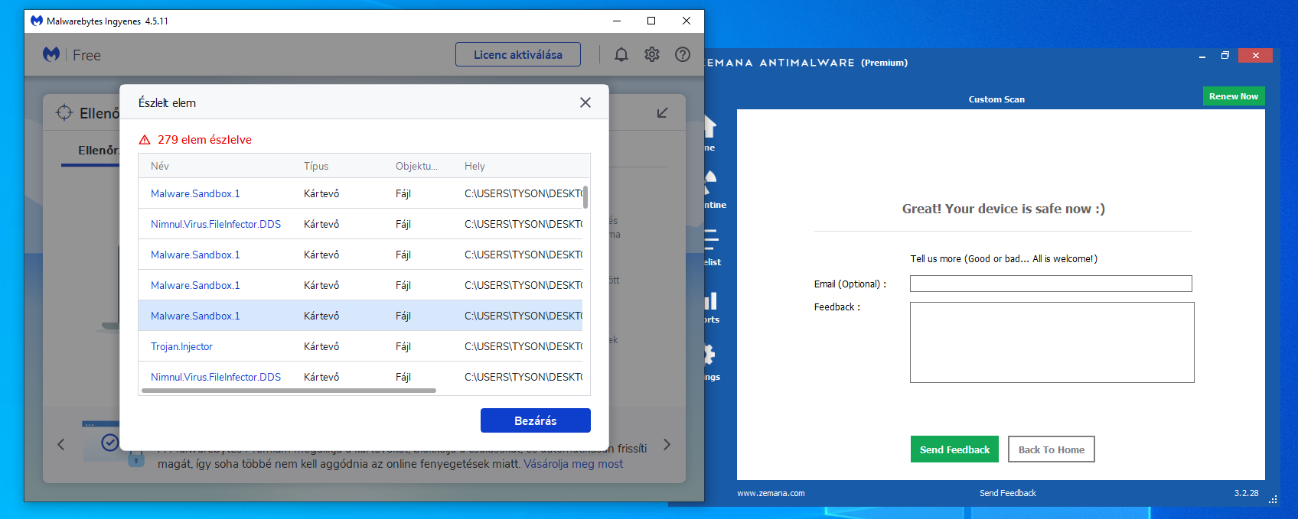Click the 279 elem észlelve text
The width and height of the screenshot is (1298, 519).
click(204, 140)
